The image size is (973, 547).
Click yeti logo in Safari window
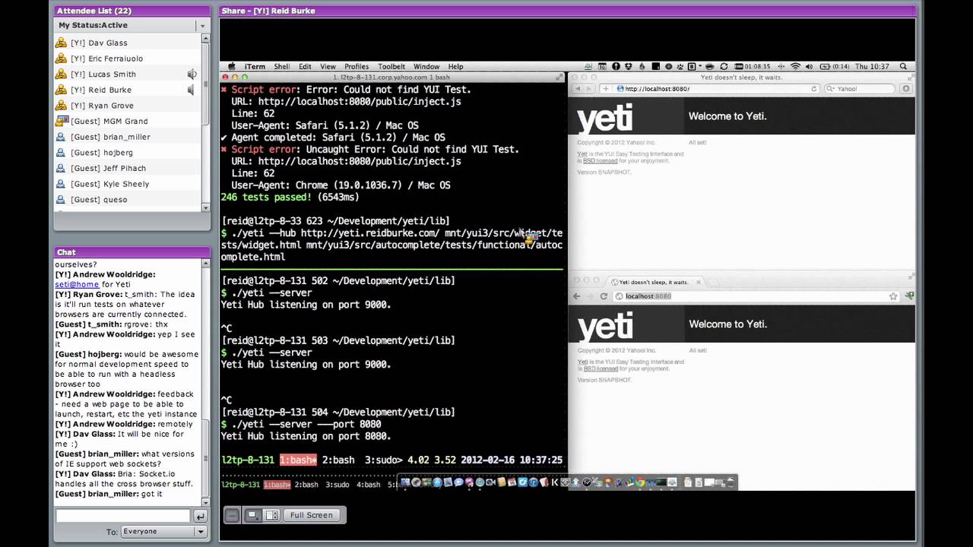604,119
